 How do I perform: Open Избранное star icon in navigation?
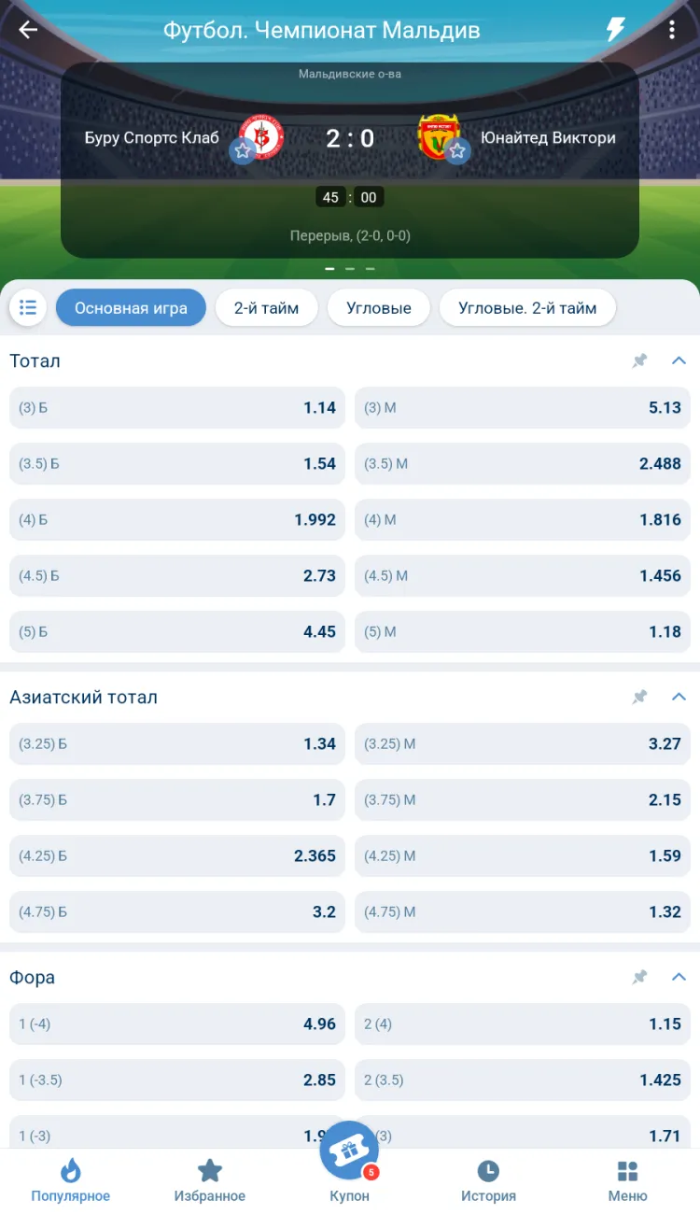210,1171
